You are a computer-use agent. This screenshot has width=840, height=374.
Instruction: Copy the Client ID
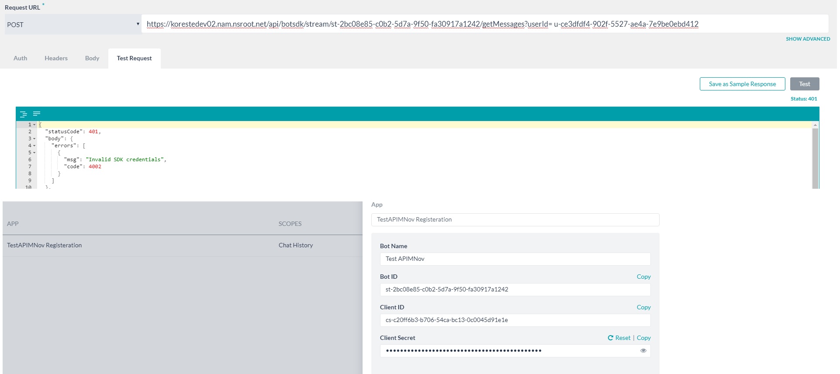tap(643, 307)
